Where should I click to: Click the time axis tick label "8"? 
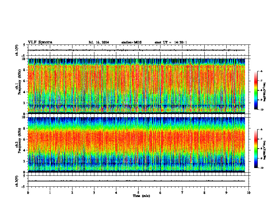point(204,193)
